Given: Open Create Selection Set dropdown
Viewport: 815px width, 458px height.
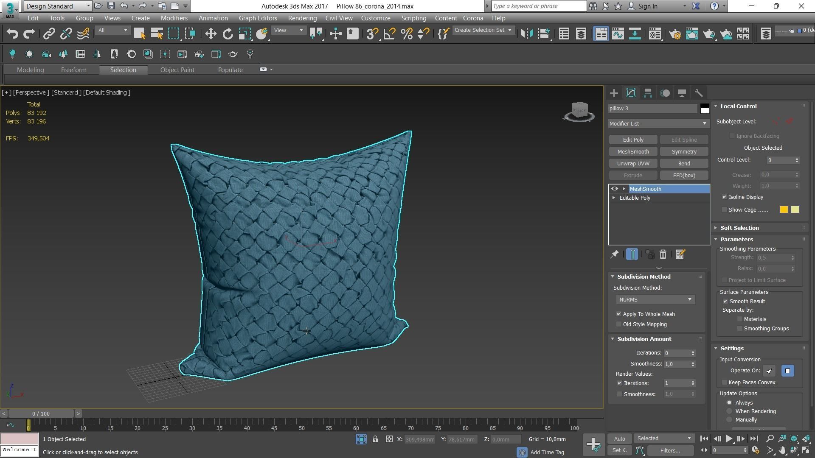Looking at the screenshot, I should pos(483,30).
